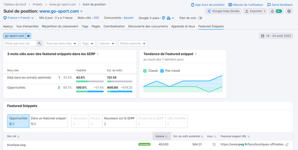Sort by Mot clé column icon
Viewport: 298px width, 150px height.
tap(18, 136)
